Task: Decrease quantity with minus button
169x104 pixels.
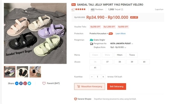Action: pyautogui.click(x=92, y=77)
